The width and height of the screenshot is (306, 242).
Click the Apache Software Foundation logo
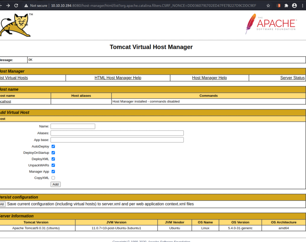pyautogui.click(x=271, y=24)
